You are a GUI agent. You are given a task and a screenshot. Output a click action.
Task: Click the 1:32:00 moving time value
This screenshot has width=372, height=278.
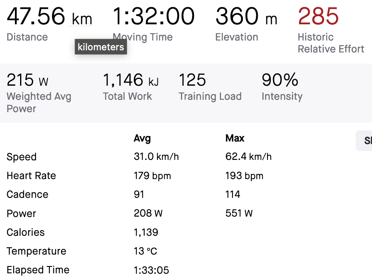tap(154, 17)
